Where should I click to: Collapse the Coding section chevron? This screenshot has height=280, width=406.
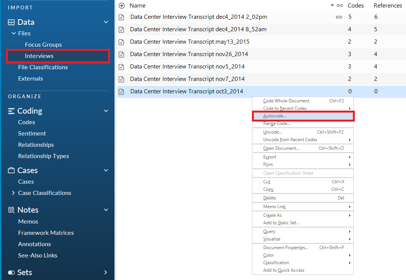click(x=106, y=111)
